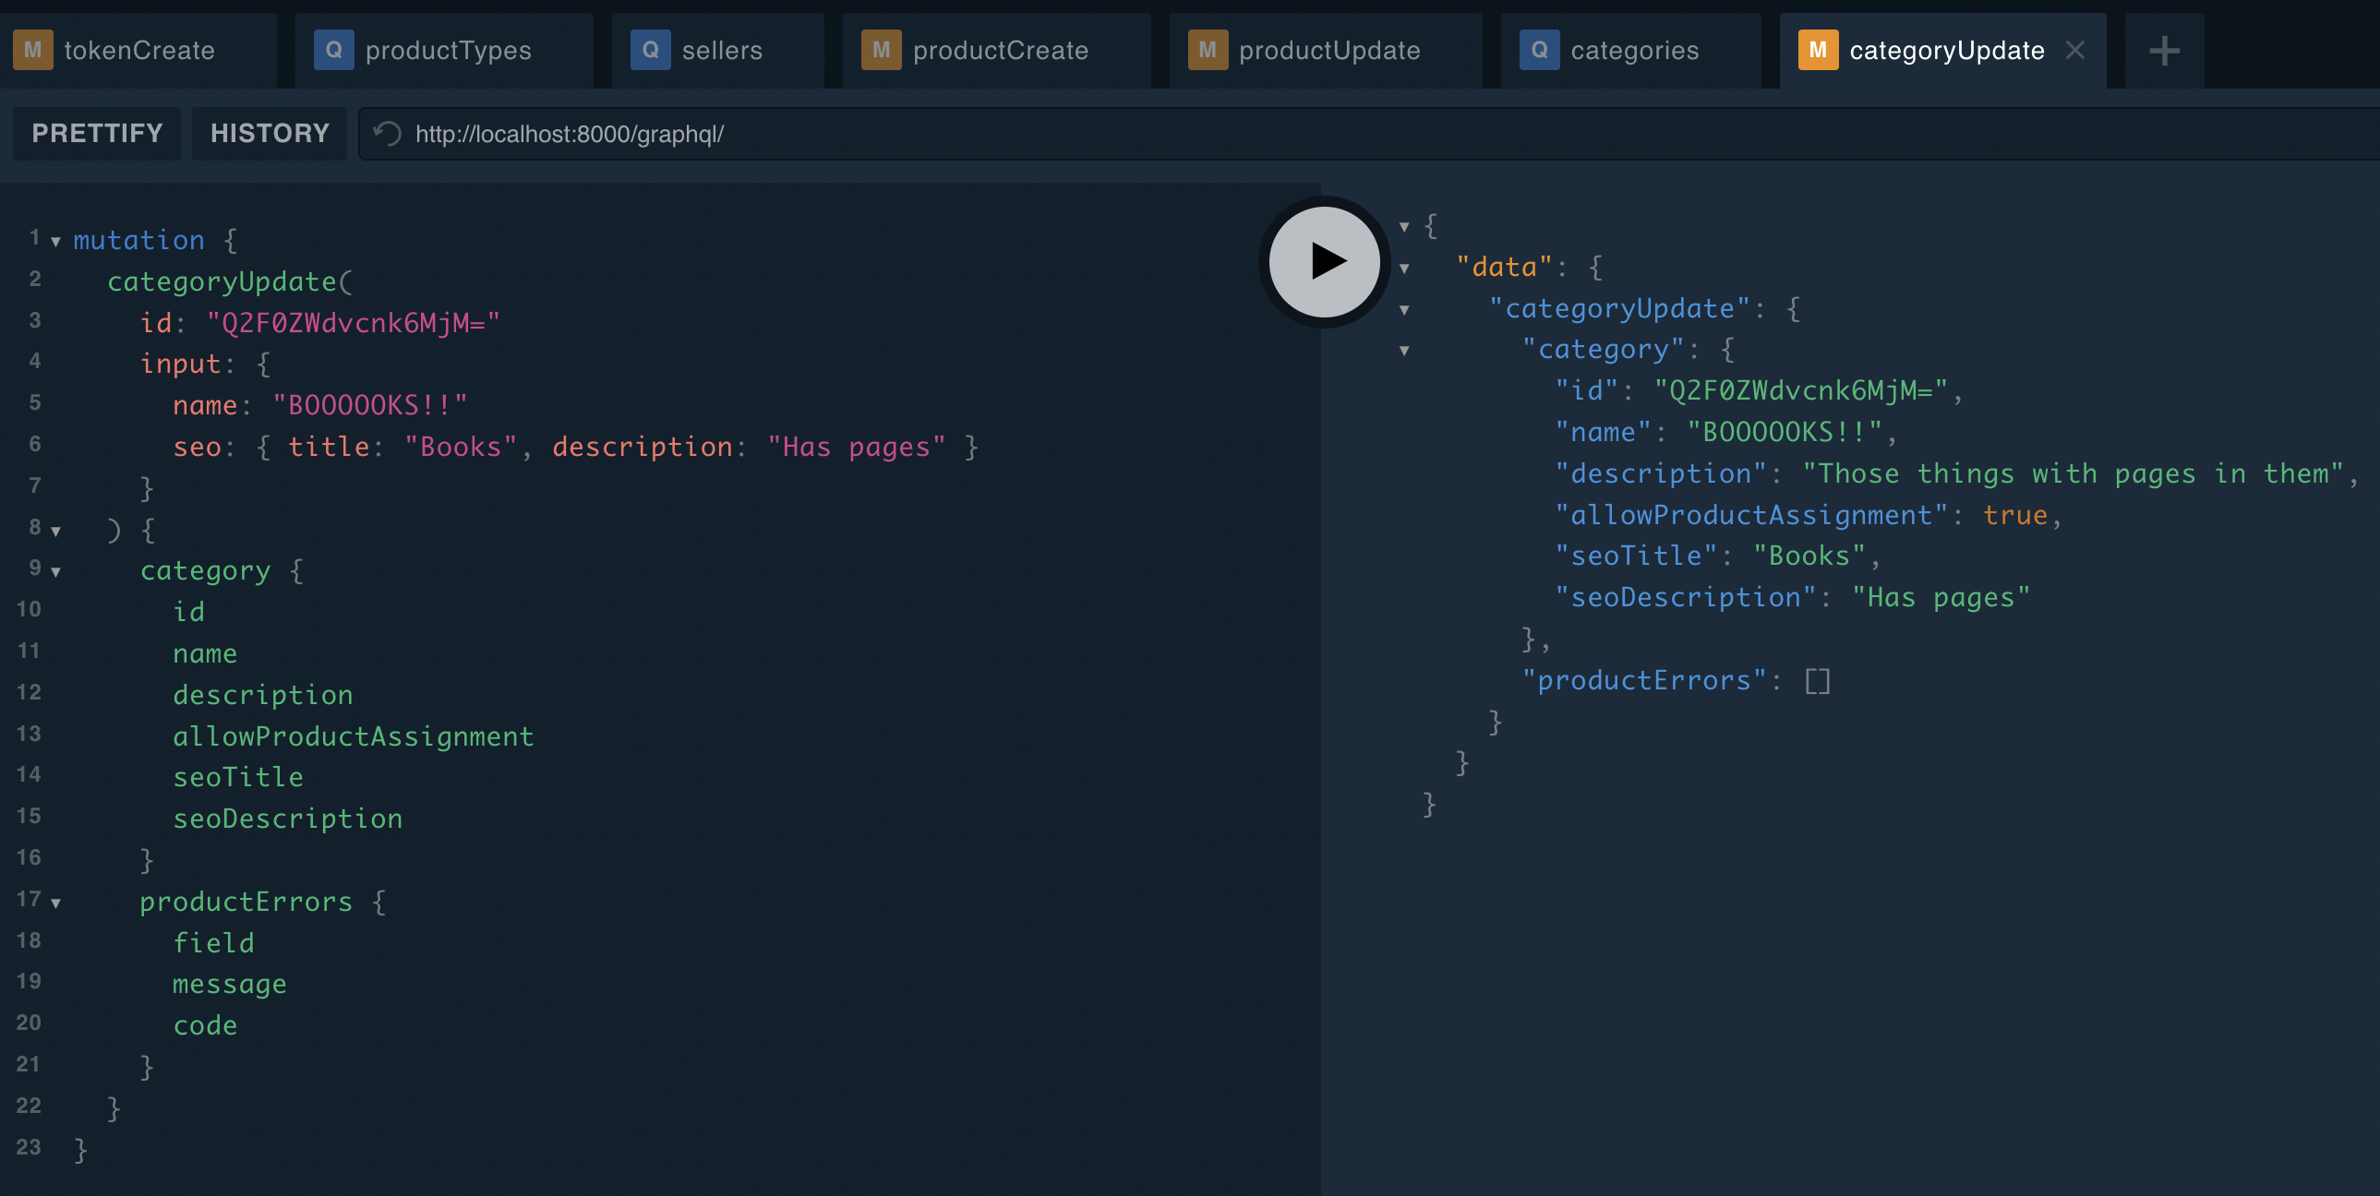The width and height of the screenshot is (2380, 1196).
Task: Open the sellers tab
Action: [722, 50]
